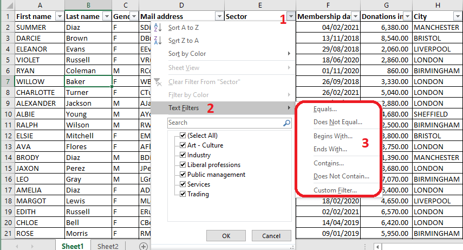Toggle the Public management checkbox
The height and width of the screenshot is (250, 463).
coord(183,175)
